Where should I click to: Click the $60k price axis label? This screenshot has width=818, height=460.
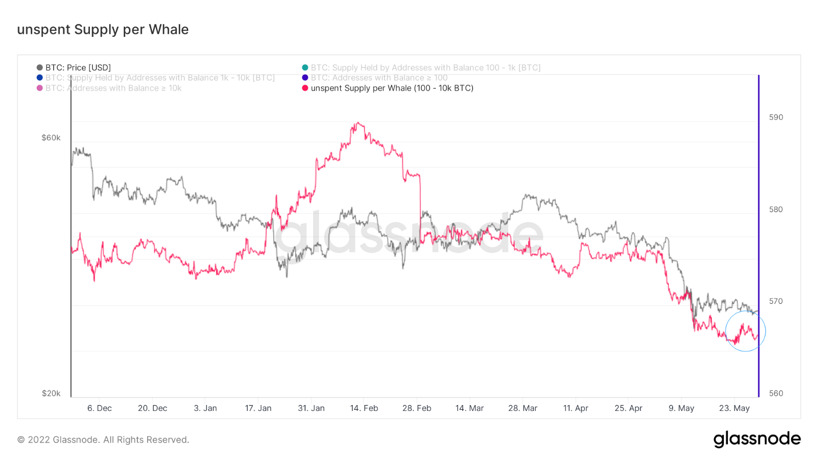pyautogui.click(x=51, y=138)
